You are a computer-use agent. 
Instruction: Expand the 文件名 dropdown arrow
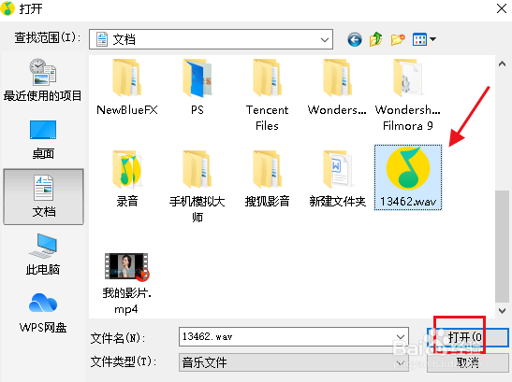(x=401, y=336)
